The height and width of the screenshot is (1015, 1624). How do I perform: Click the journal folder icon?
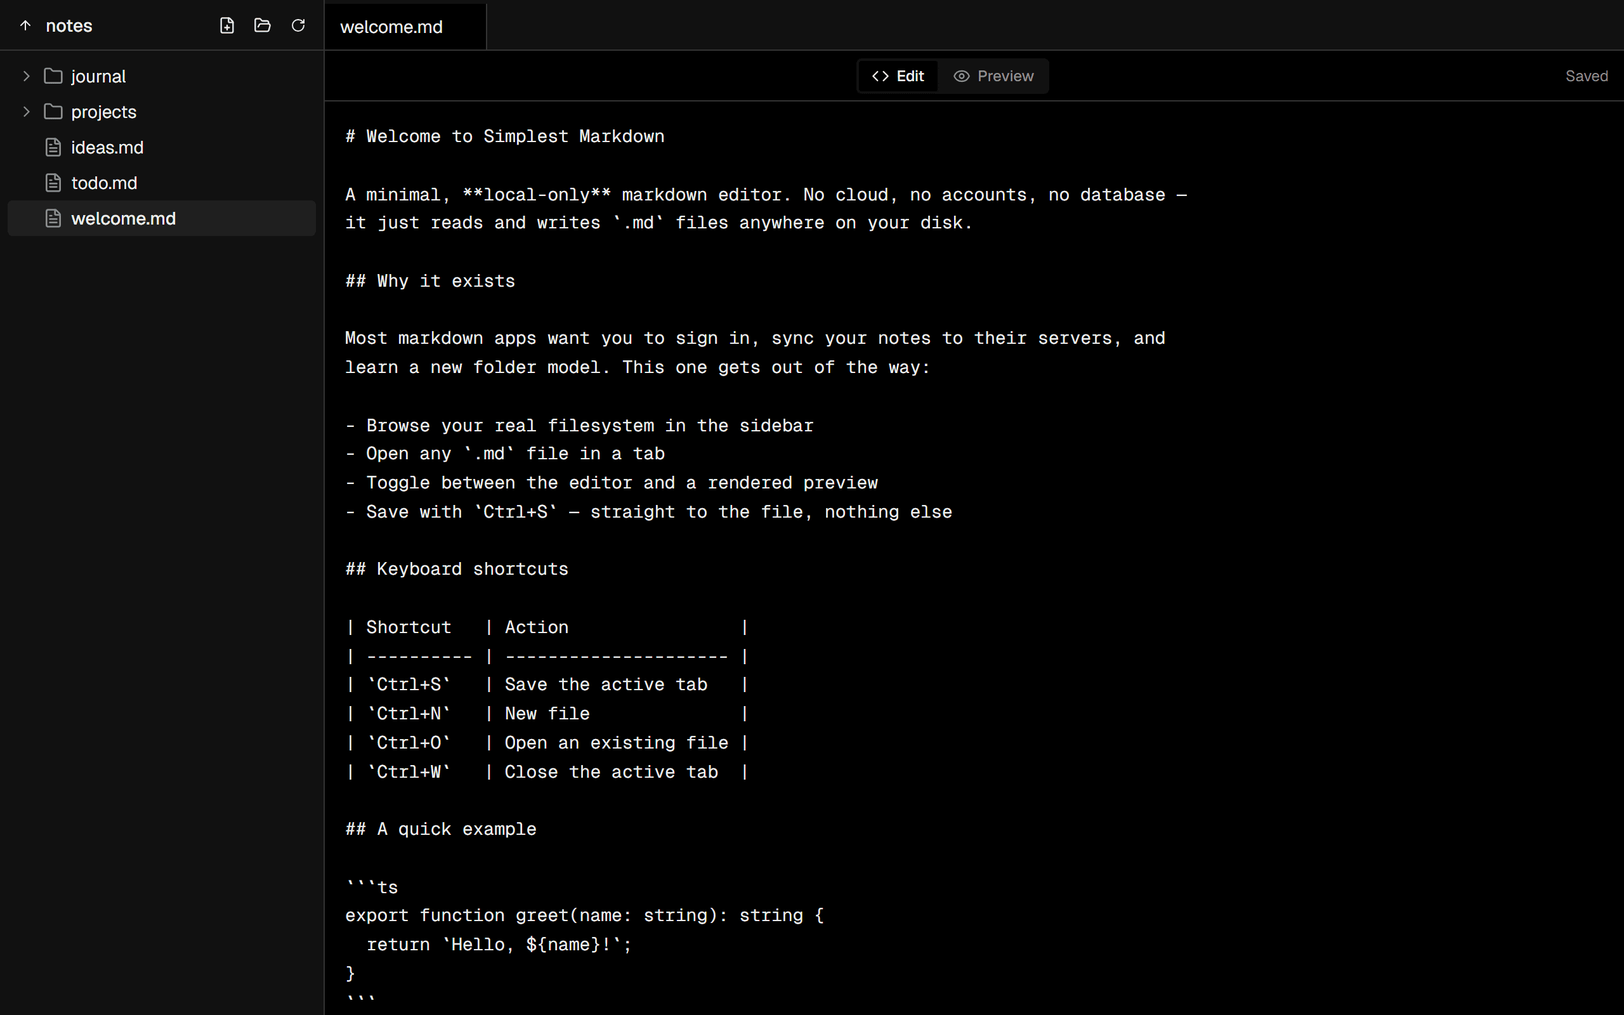point(53,76)
